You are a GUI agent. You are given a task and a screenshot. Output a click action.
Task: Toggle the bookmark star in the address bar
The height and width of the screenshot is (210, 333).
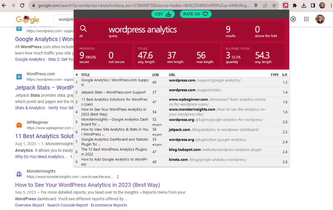click(274, 5)
